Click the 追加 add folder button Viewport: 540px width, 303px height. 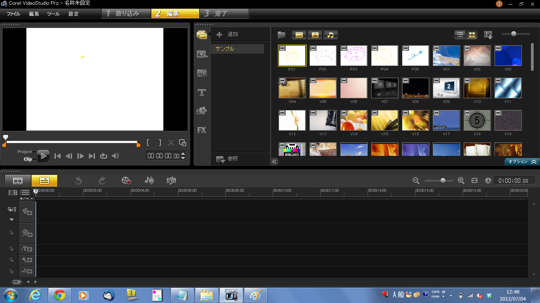pos(228,34)
